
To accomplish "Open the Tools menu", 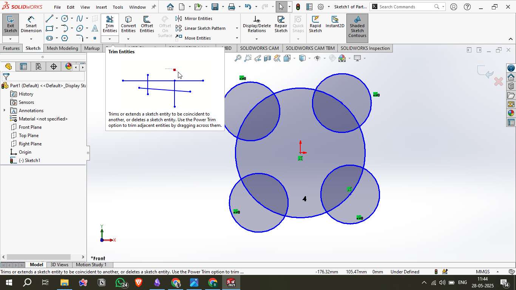I will 118,7.
